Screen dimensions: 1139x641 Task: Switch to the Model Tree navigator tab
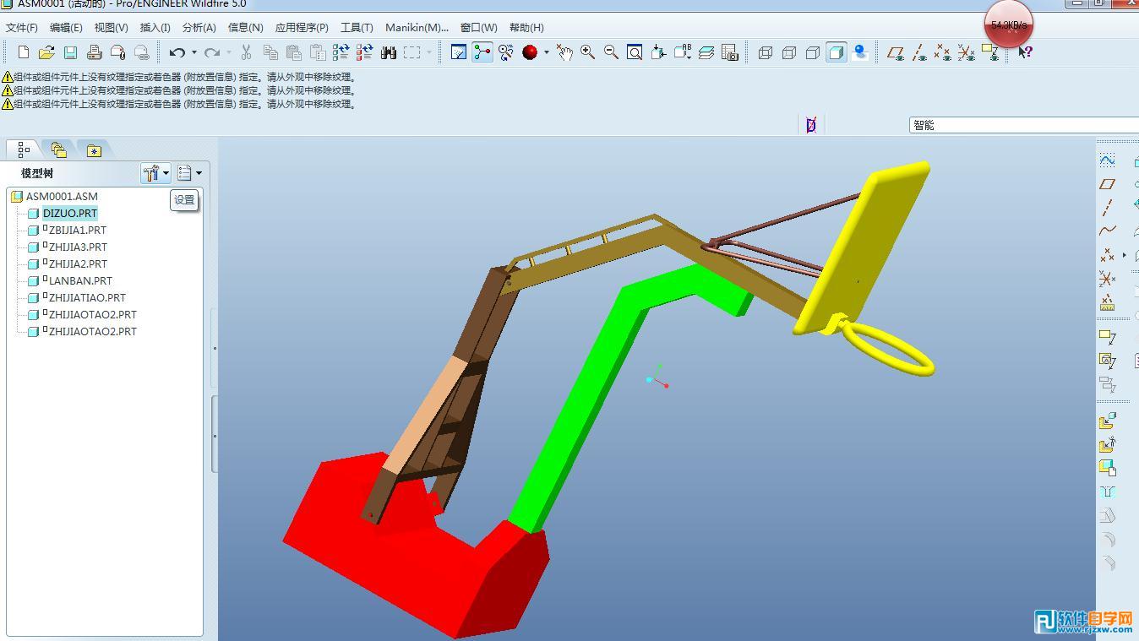24,149
